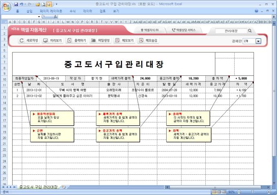Open the Undo history dropdown arrow
The width and height of the screenshot is (277, 195).
(x=25, y=4)
